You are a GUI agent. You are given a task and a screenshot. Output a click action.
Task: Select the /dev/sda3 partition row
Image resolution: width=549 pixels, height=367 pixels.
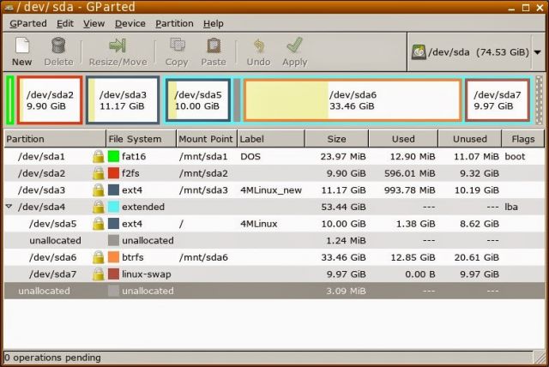point(274,190)
